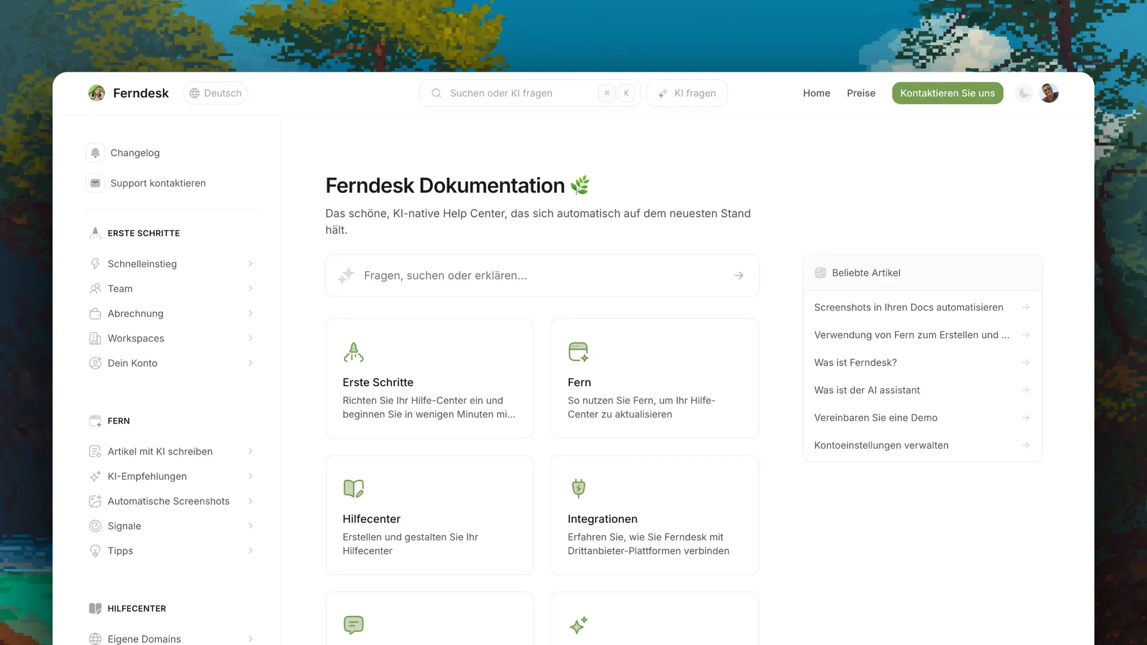Click the Ferndesk logo icon
The image size is (1147, 645).
[x=96, y=93]
